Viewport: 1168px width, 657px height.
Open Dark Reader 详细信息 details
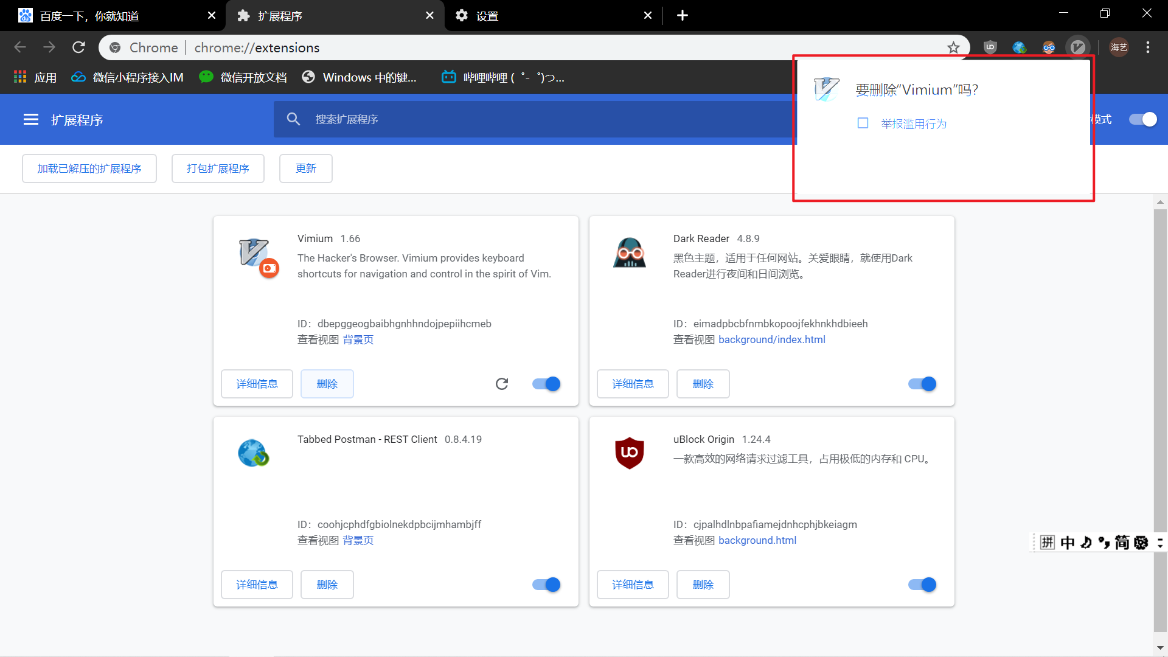click(633, 384)
